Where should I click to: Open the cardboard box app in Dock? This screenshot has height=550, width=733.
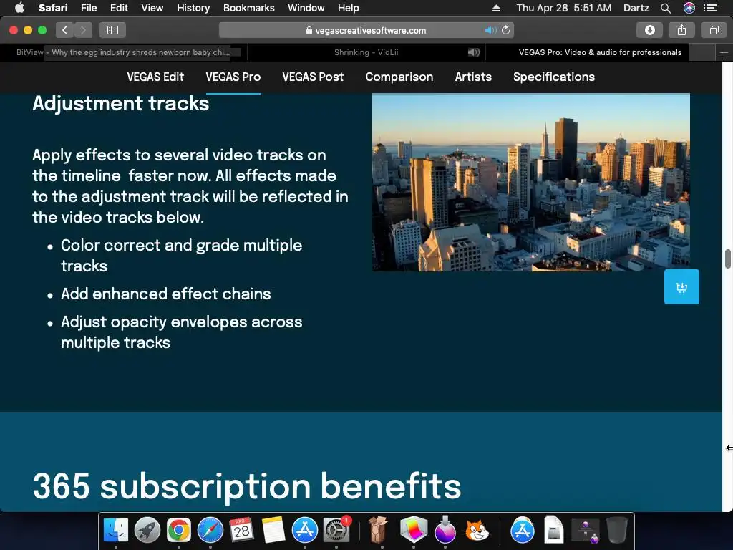tap(378, 530)
